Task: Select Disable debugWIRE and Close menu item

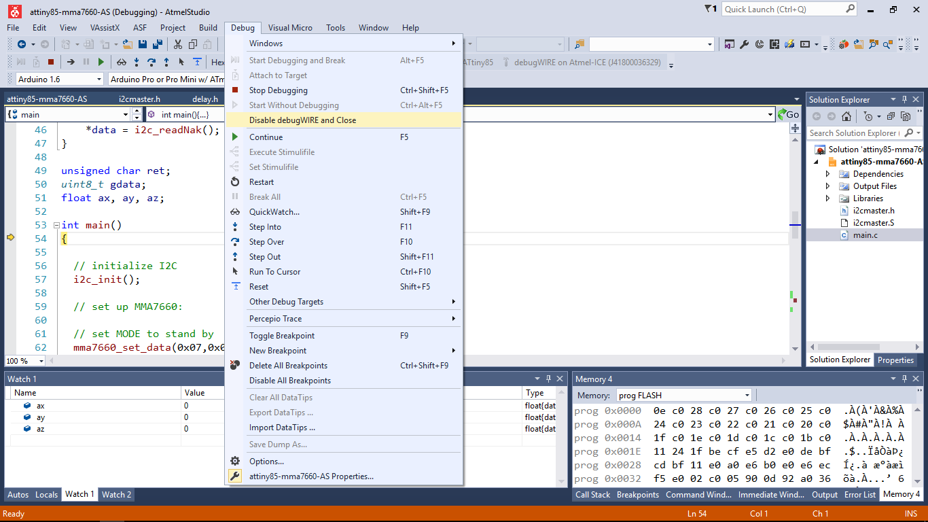Action: coord(302,120)
